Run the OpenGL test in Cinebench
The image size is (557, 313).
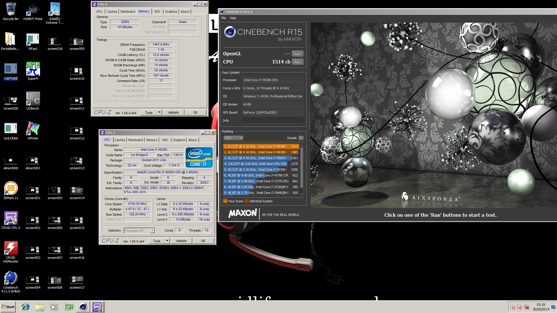(297, 54)
